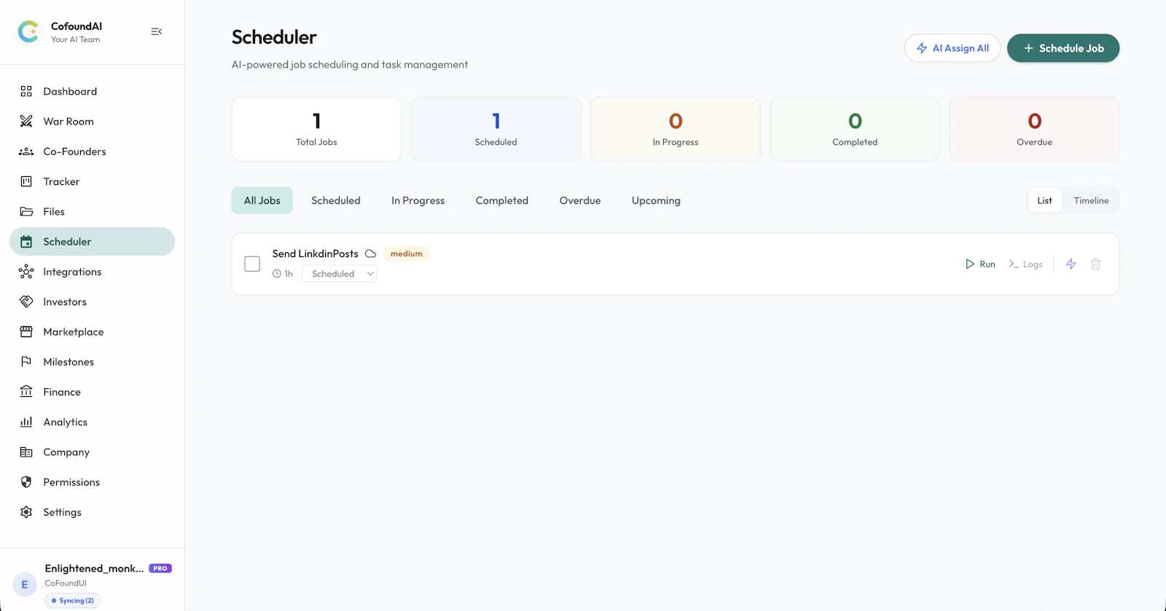The width and height of the screenshot is (1166, 611).
Task: Select the Scheduled filter tab
Action: 336,200
